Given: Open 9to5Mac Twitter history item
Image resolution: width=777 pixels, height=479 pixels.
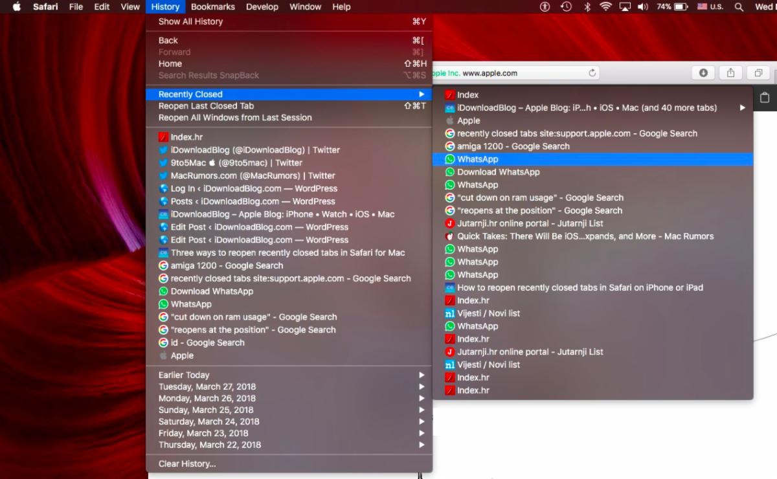Looking at the screenshot, I should click(289, 162).
